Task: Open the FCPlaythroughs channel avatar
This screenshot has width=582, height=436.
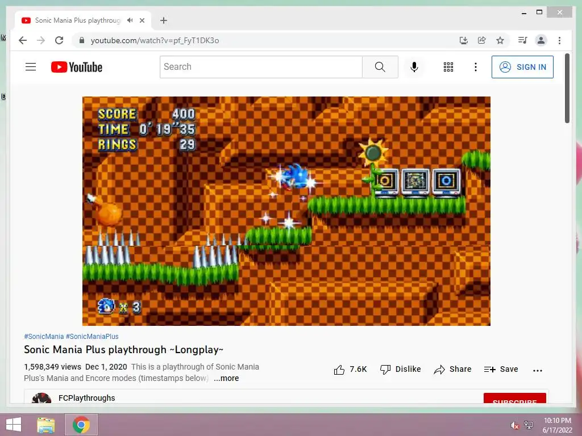Action: [41, 398]
